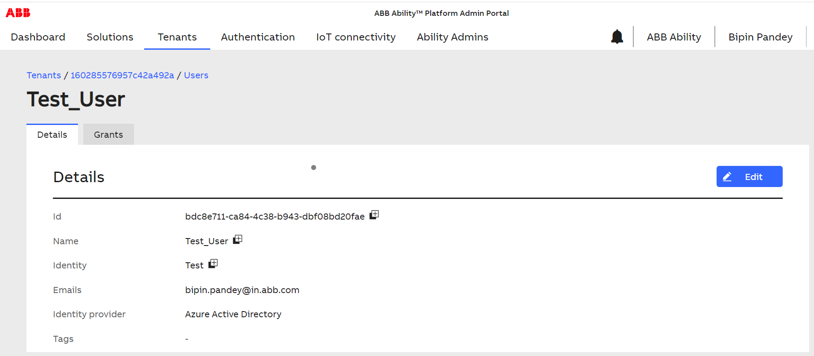Copy the Identity value Test
Viewport: 814px width, 356px height.
pyautogui.click(x=213, y=264)
